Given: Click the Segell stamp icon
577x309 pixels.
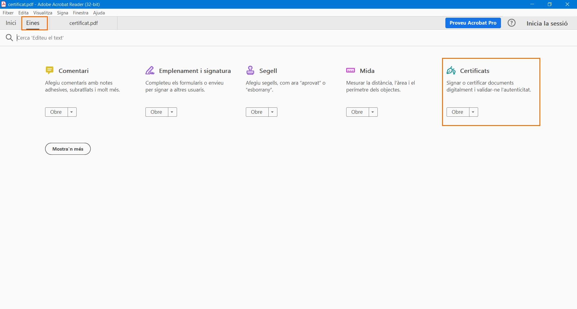Looking at the screenshot, I should [250, 70].
